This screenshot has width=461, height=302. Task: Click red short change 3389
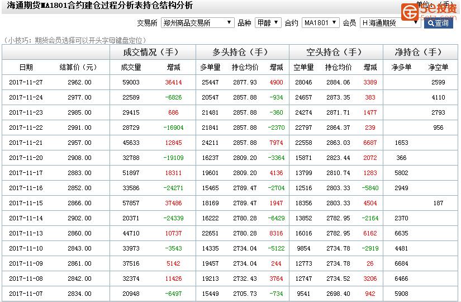click(x=370, y=82)
